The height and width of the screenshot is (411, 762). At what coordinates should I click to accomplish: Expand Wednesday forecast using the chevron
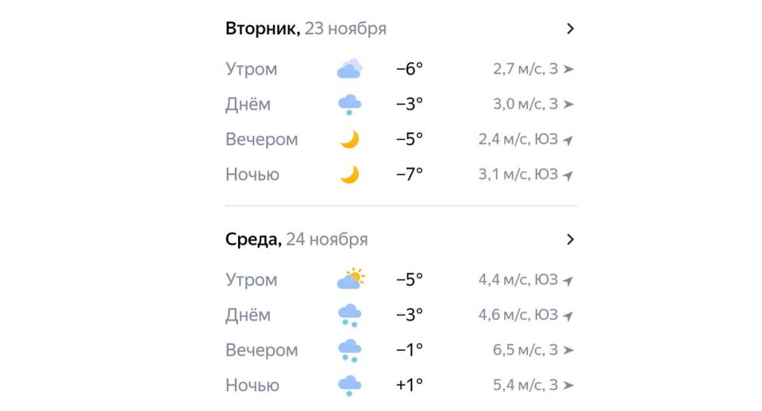click(569, 239)
